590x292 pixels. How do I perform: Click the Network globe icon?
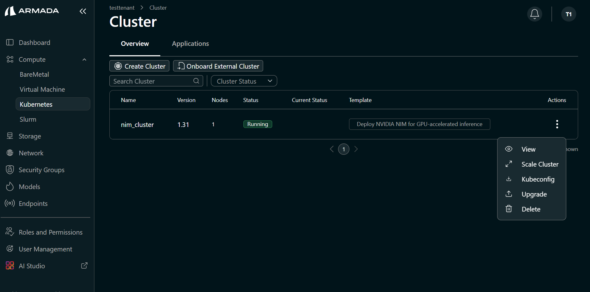point(10,153)
